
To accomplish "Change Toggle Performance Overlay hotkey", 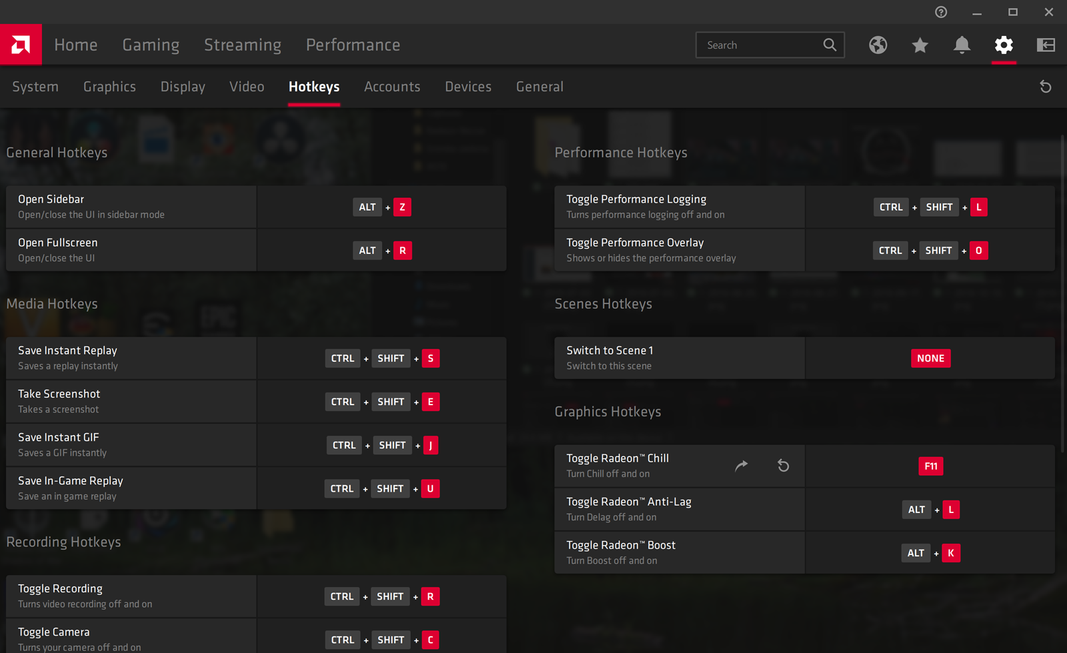I will (930, 251).
